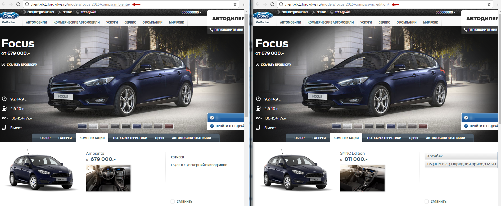Bookmark page with star in right window
Screen dimensions: 501x206
[489, 4]
